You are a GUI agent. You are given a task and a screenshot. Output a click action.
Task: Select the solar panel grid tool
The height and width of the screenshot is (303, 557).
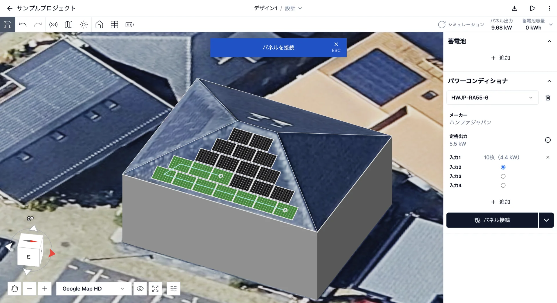tap(114, 25)
